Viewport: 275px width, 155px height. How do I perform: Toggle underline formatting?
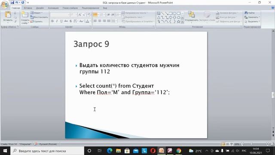pyautogui.click(x=61, y=21)
